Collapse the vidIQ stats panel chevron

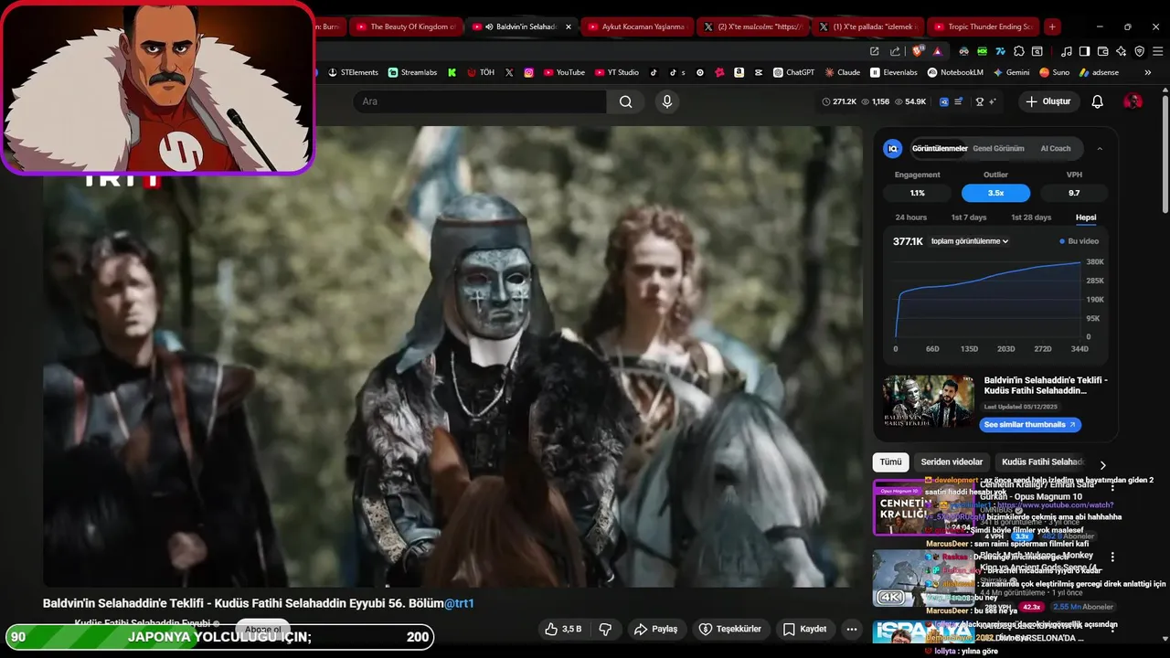click(1100, 148)
